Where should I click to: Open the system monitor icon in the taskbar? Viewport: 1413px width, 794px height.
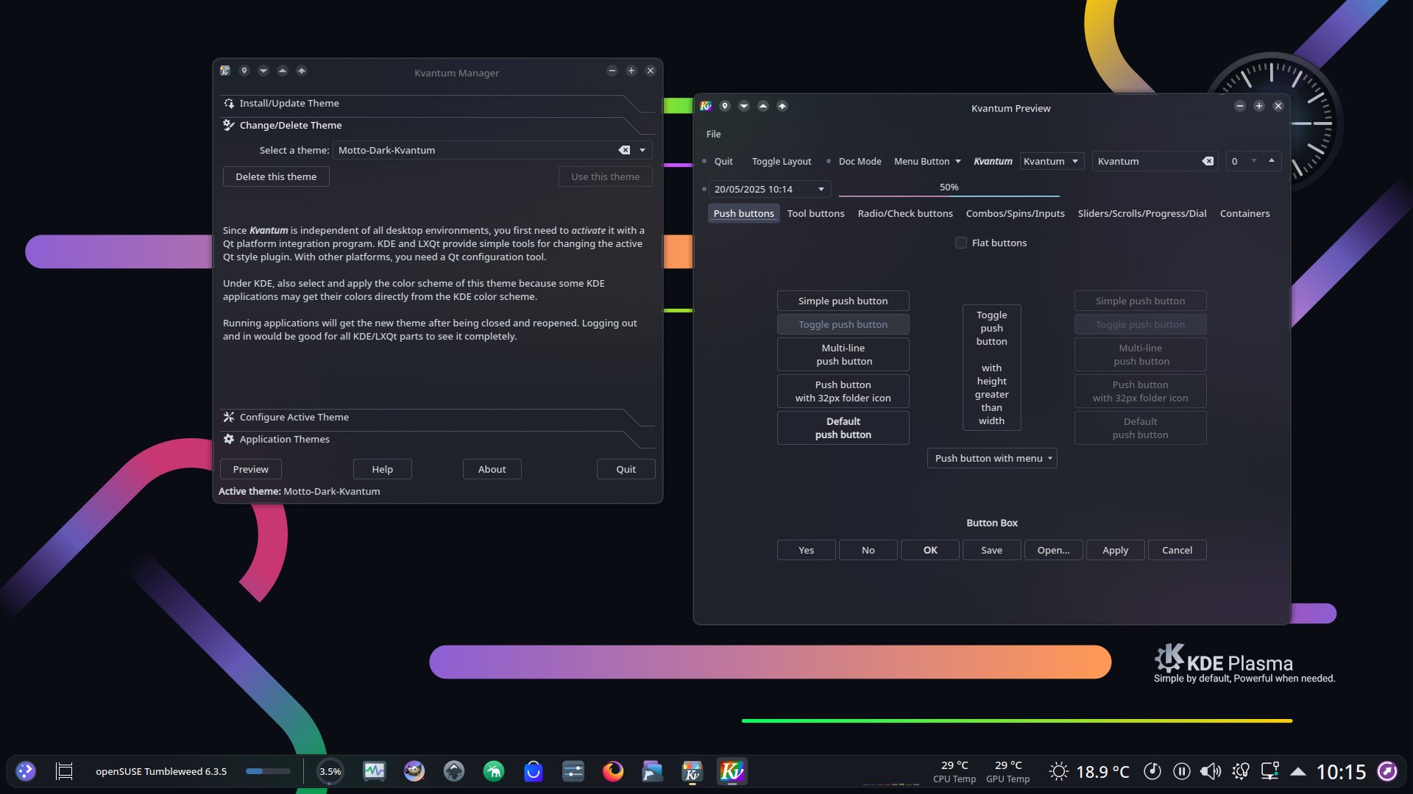click(375, 771)
